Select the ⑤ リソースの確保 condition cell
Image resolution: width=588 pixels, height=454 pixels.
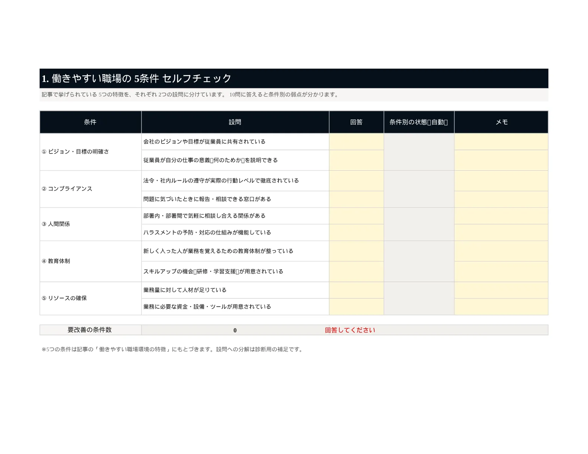pos(91,299)
